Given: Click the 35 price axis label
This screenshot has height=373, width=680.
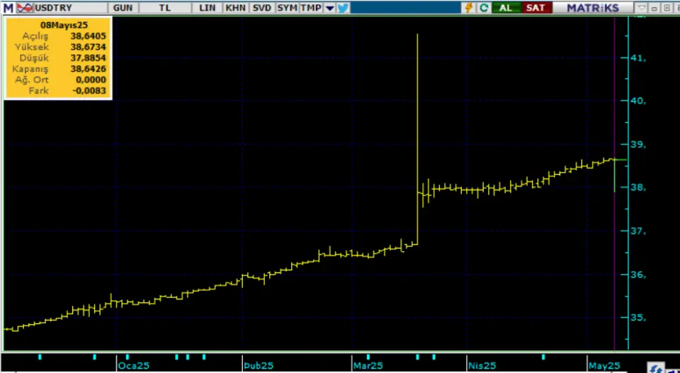Looking at the screenshot, I should [639, 318].
